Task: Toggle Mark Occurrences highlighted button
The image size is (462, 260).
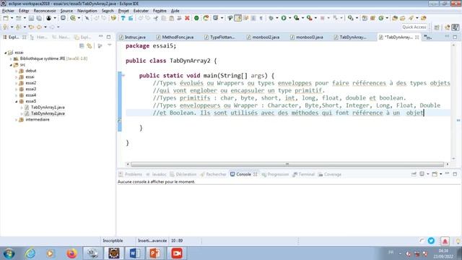Action: 237,18
